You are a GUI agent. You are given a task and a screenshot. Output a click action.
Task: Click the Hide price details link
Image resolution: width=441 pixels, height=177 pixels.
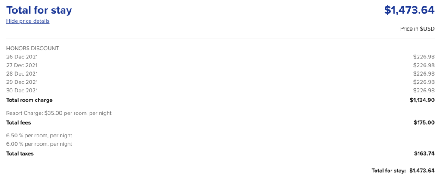[x=28, y=21]
